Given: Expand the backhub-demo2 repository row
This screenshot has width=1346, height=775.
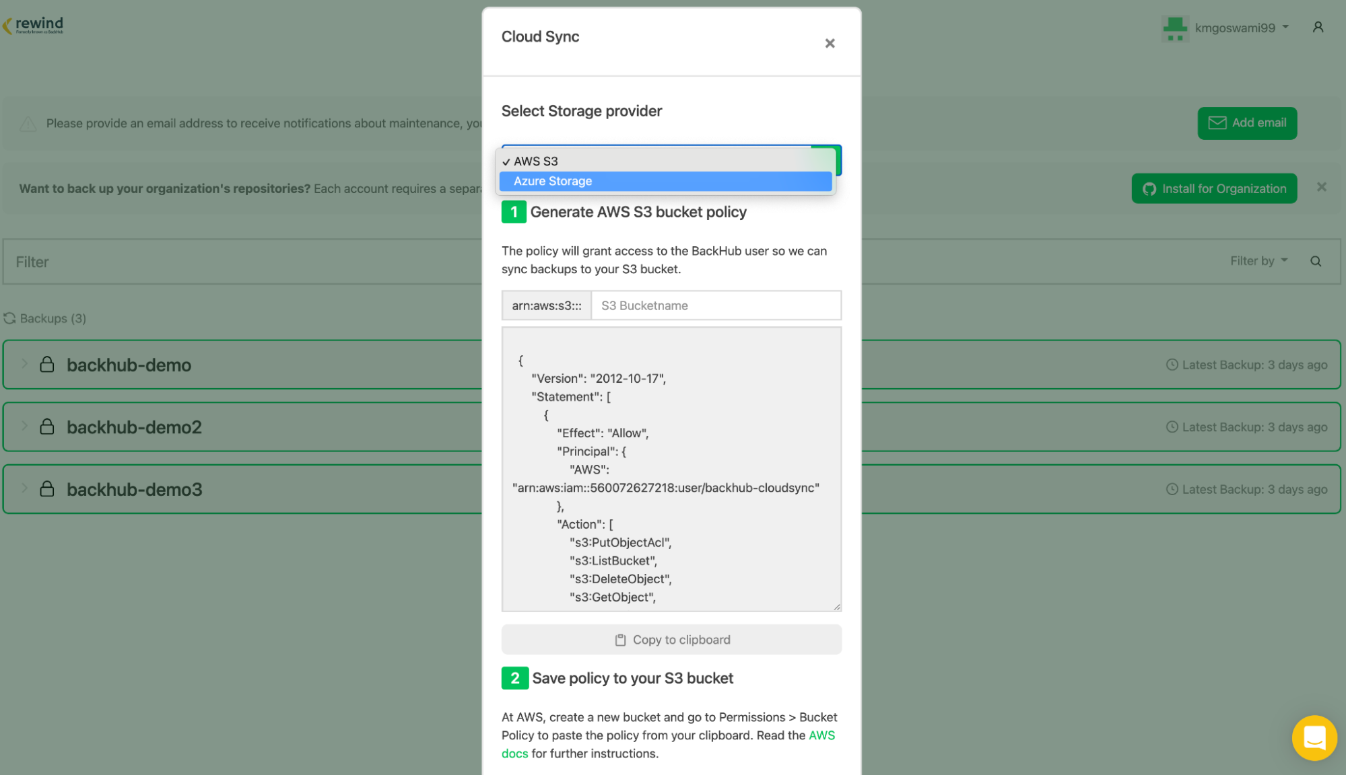Looking at the screenshot, I should (x=24, y=427).
